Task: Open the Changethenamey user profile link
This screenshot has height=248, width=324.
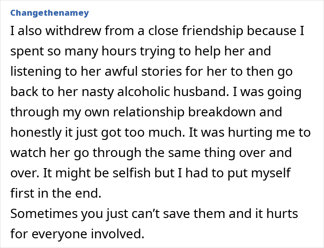Action: pos(50,13)
